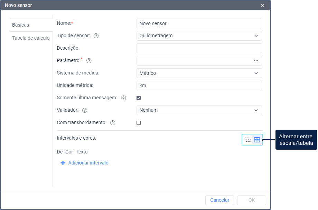Open help icon next to Tipo de sensor
Image resolution: width=318 pixels, height=210 pixels.
tap(96, 36)
